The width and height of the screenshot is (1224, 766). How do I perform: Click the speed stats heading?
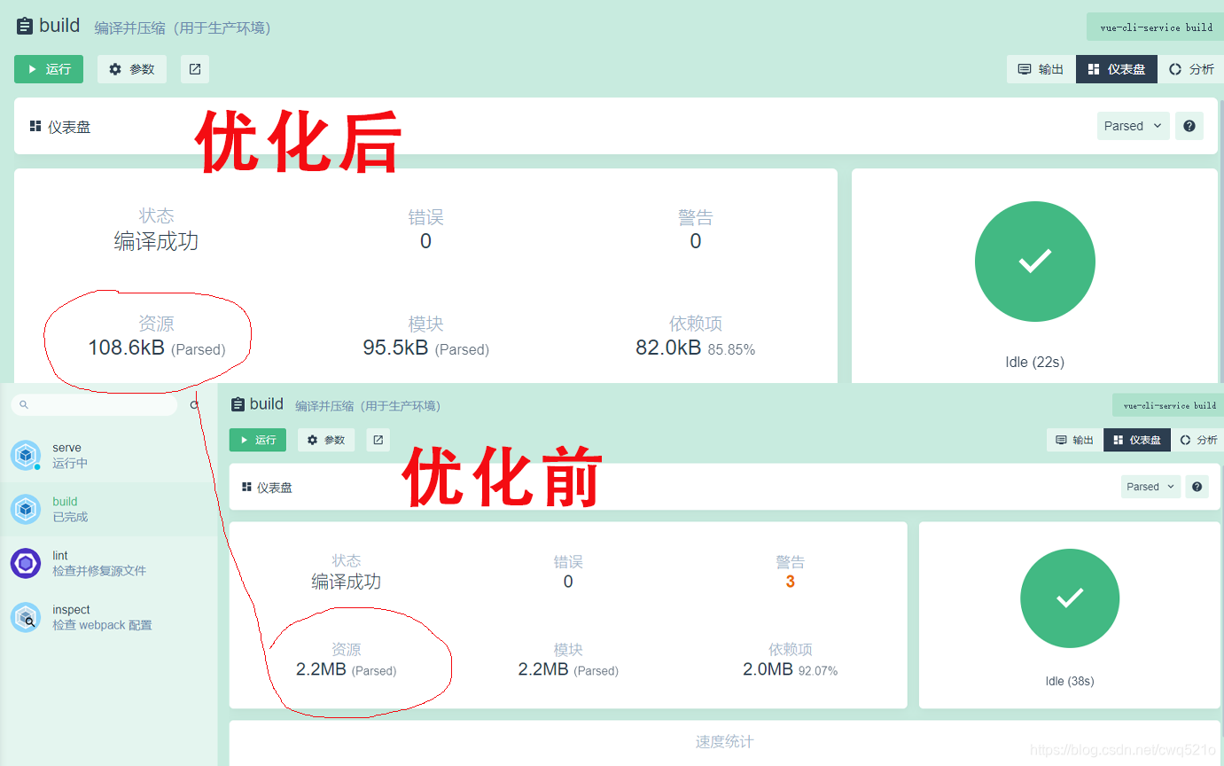725,742
